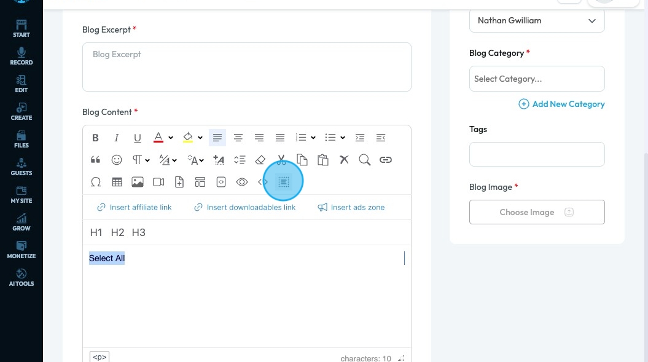Screen dimensions: 648x362
Task: Open GUESTS in the sidebar
Action: click(x=21, y=167)
